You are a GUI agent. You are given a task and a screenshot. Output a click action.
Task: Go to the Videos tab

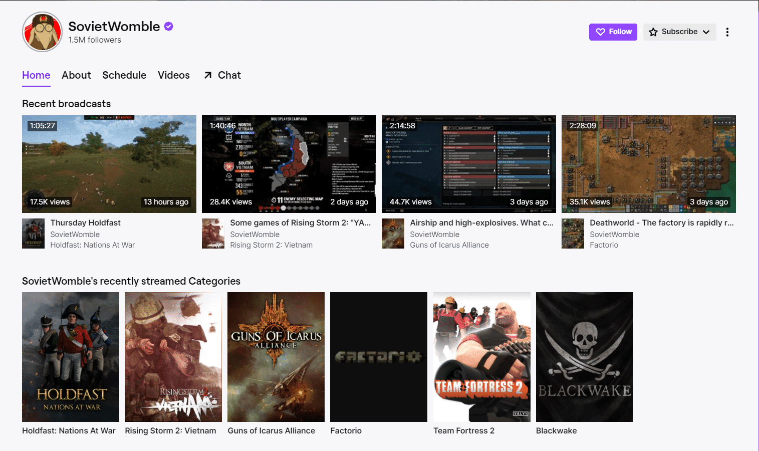point(174,75)
